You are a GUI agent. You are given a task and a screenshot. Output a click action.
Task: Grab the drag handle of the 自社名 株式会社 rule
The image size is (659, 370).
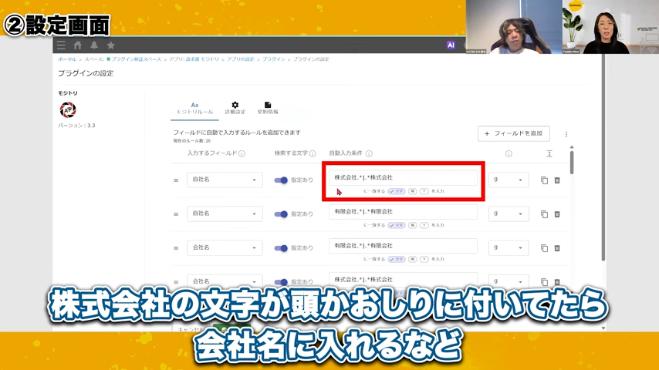(176, 180)
